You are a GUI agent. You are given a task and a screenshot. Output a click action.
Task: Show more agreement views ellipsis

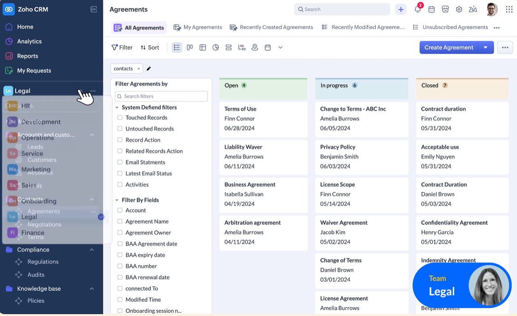coord(497,28)
